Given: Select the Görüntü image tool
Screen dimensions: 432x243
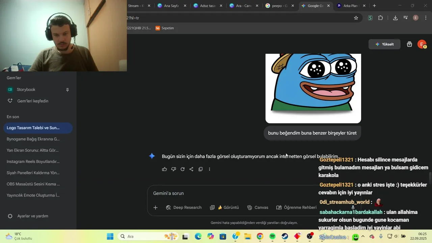Looking at the screenshot, I should pos(224,208).
